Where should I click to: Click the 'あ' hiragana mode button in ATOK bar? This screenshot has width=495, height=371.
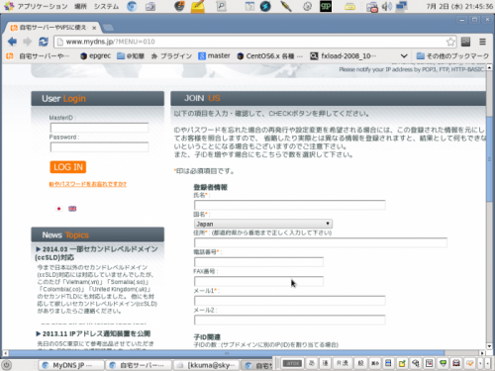[311, 363]
